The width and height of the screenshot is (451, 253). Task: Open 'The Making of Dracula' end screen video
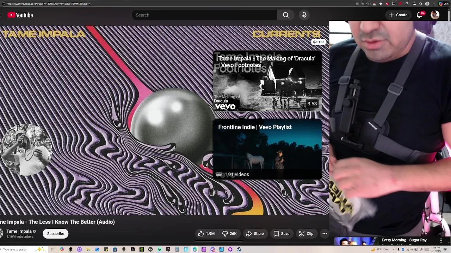click(x=267, y=81)
